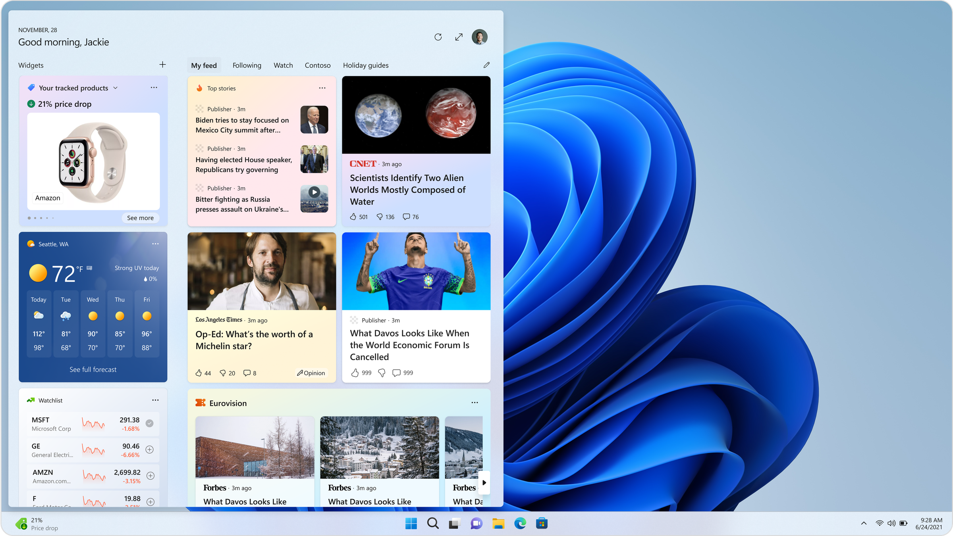953x536 pixels.
Task: Open clock showing 9:28 AM
Action: click(x=929, y=524)
